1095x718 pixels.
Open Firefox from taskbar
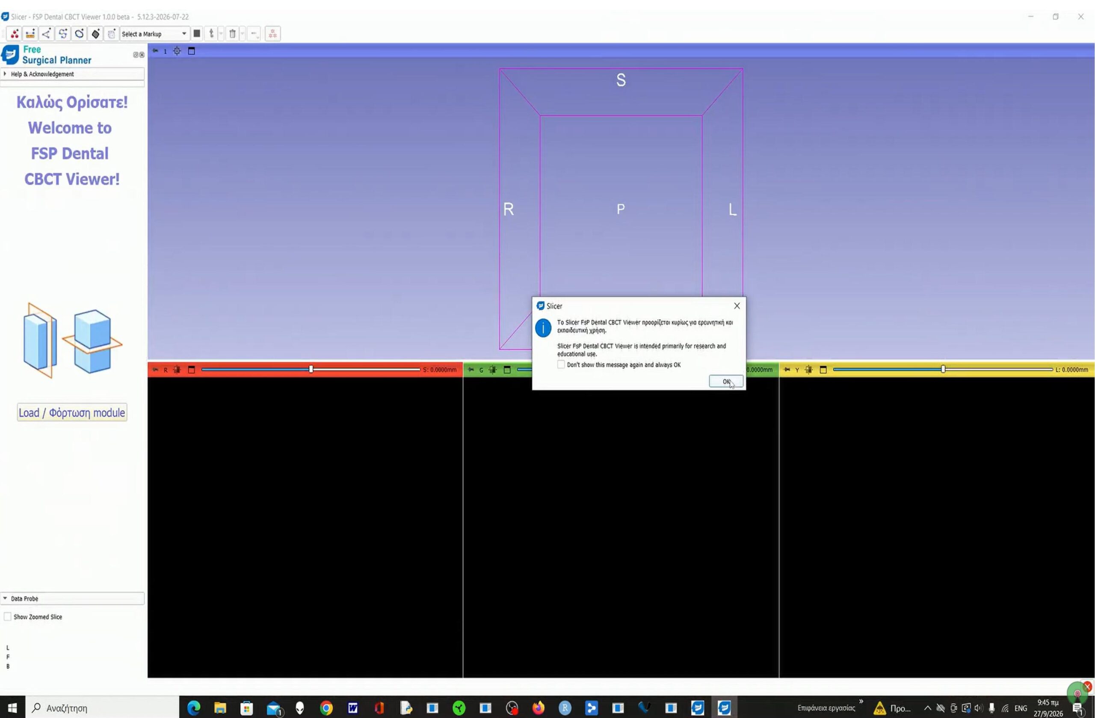click(538, 707)
